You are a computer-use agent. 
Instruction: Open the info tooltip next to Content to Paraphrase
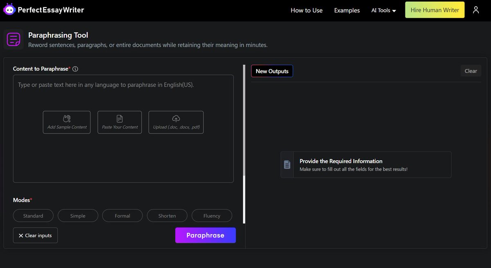pos(75,69)
